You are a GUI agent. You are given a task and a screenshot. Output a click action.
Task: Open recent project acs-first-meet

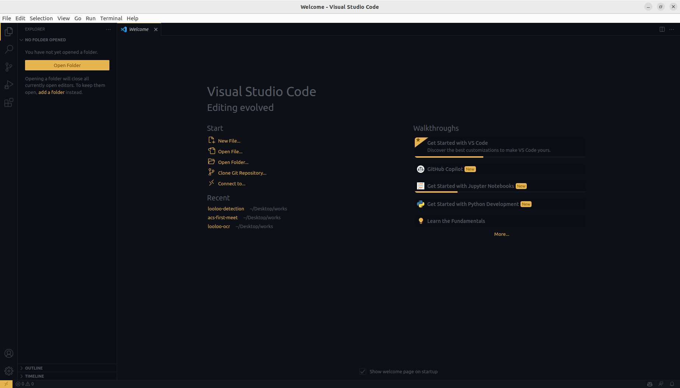tap(223, 217)
